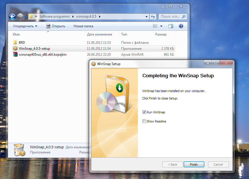Click the WinSnap_4.0.5-setup file icon
The height and width of the screenshot is (179, 249).
coord(15,48)
